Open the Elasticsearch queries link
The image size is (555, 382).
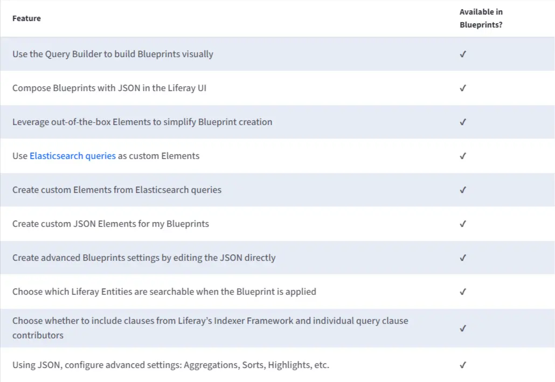click(x=73, y=156)
